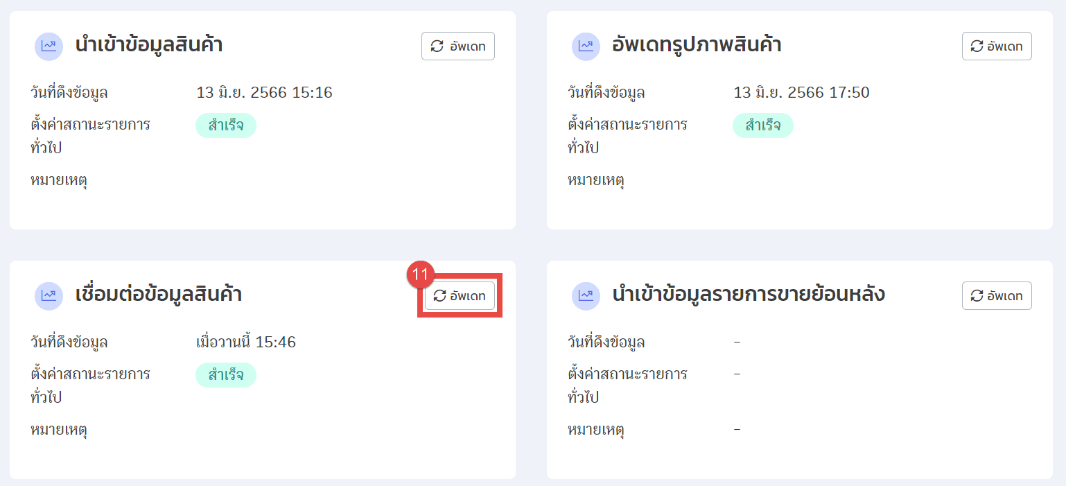This screenshot has width=1066, height=486.
Task: Click the dash next to วันที่ดึงข้อมูล on bottom-right card
Action: (x=737, y=341)
